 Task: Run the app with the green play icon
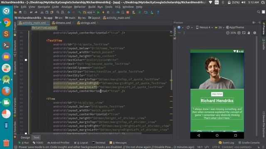(98, 12)
